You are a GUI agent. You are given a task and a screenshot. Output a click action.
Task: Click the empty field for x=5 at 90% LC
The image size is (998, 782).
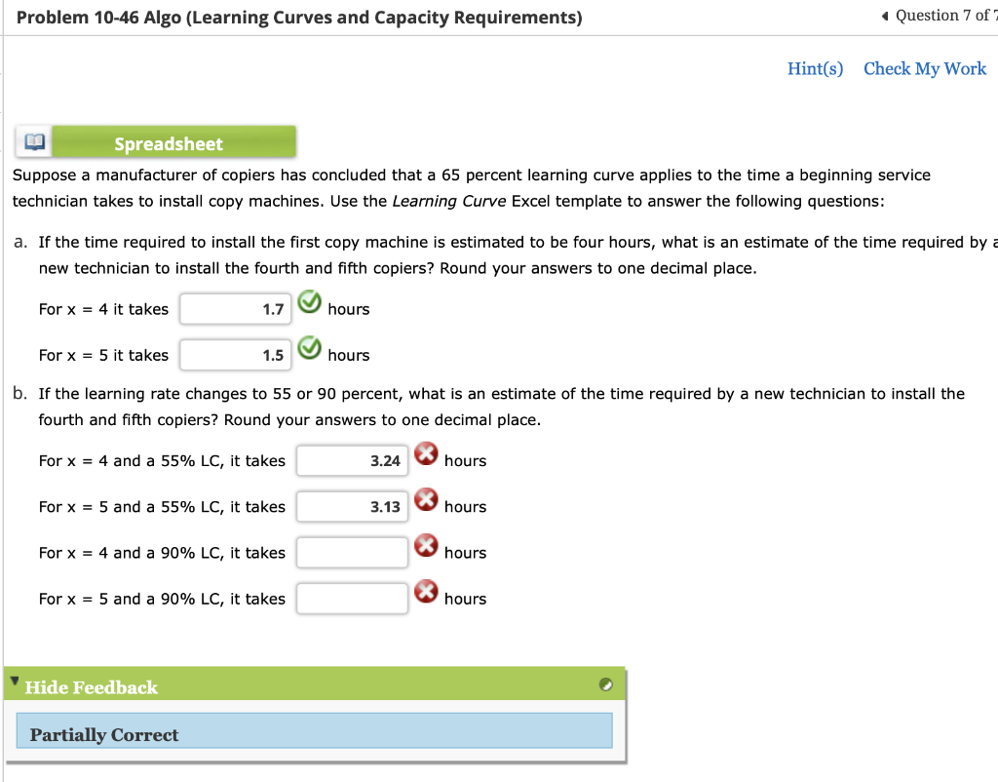click(352, 598)
